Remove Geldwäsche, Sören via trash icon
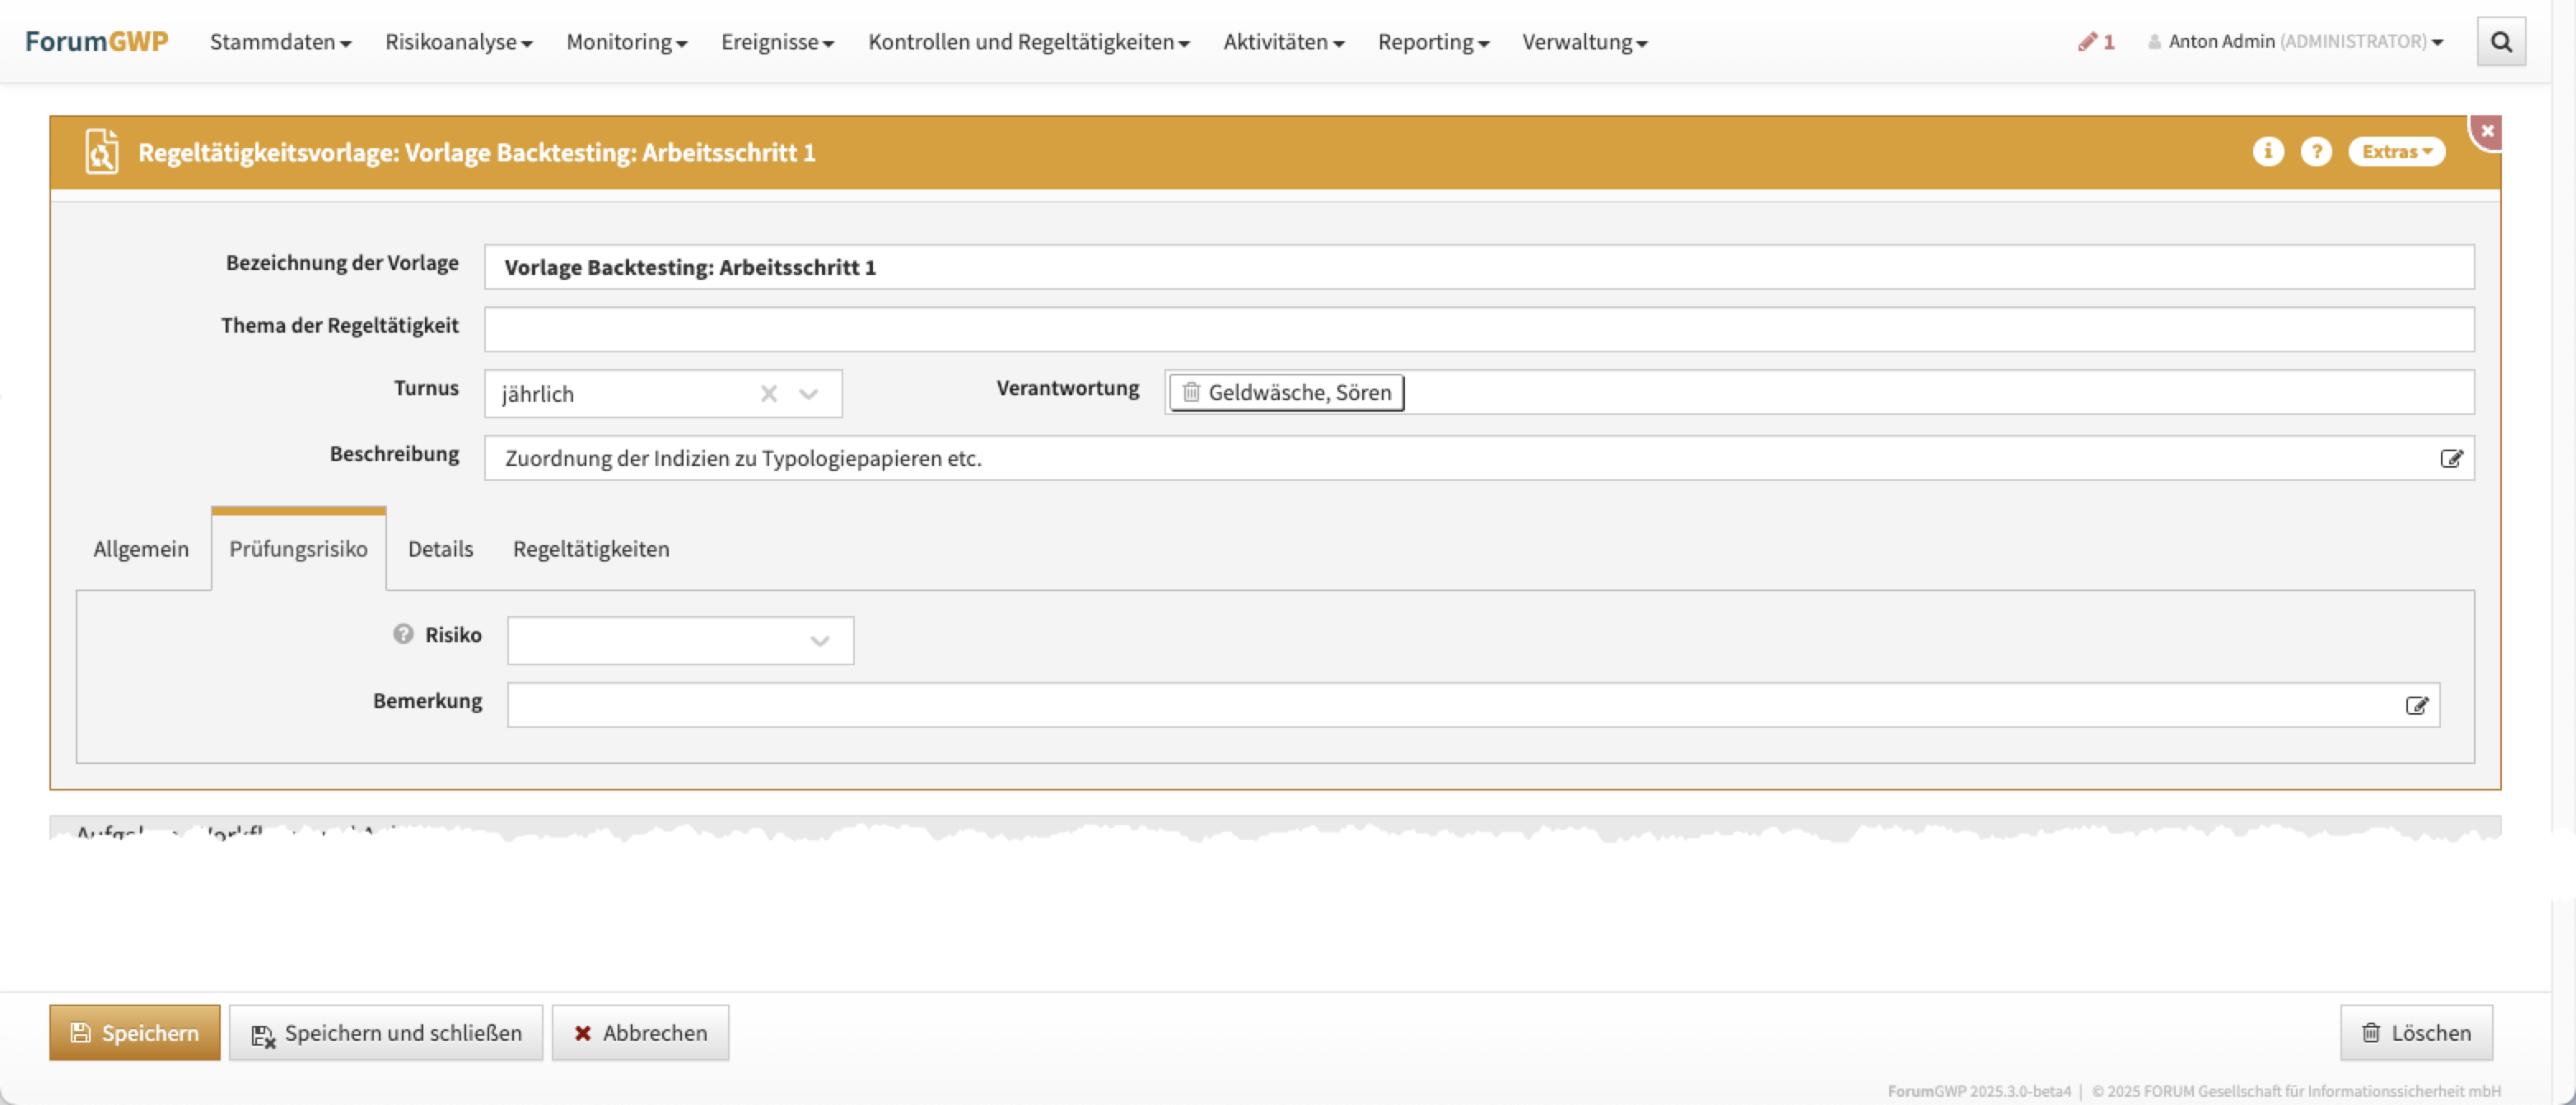The width and height of the screenshot is (2576, 1105). click(1191, 392)
